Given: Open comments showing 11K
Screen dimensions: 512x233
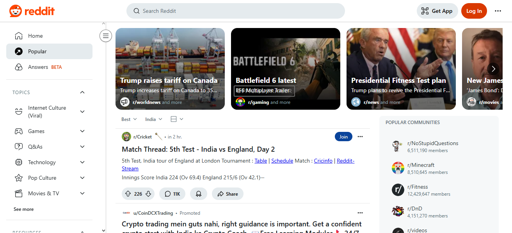Looking at the screenshot, I should click(x=172, y=194).
